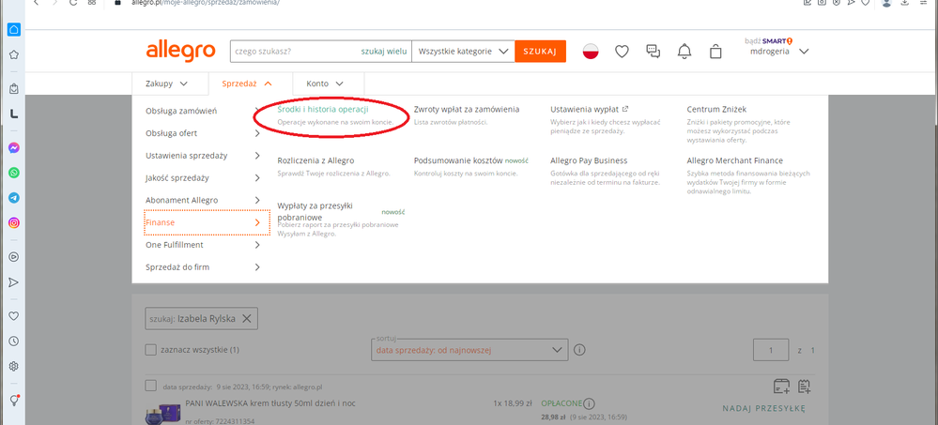Tick the checkbox of the 9 sie 2023 order
Image resolution: width=938 pixels, height=425 pixels.
151,386
